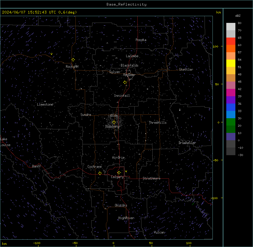253x247 pixels.
Task: Select the yellow diamond between Olds and Didsbury
Action: pos(114,122)
